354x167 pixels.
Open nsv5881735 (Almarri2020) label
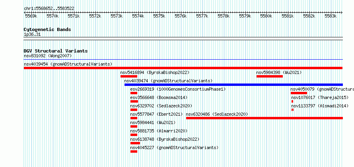pos(159,131)
